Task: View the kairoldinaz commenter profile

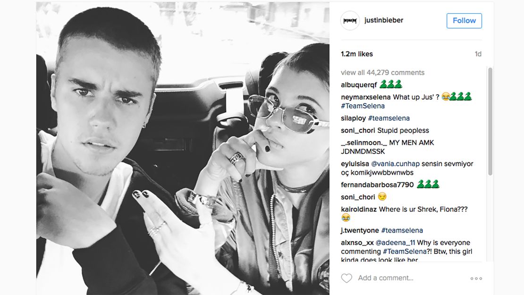Action: point(359,210)
